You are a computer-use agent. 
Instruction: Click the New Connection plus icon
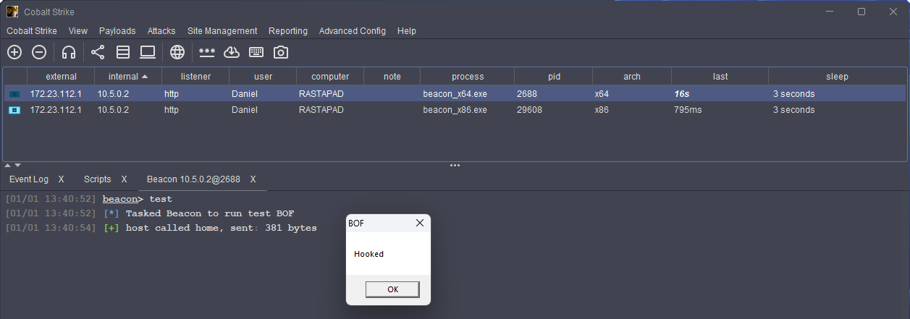click(x=14, y=52)
